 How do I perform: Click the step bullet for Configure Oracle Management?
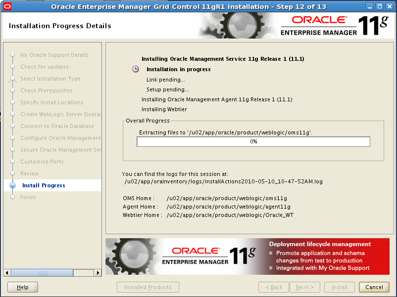tap(13, 138)
